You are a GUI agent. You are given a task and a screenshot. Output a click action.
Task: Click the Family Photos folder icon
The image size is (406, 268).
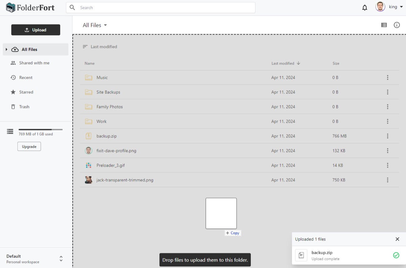click(x=89, y=107)
